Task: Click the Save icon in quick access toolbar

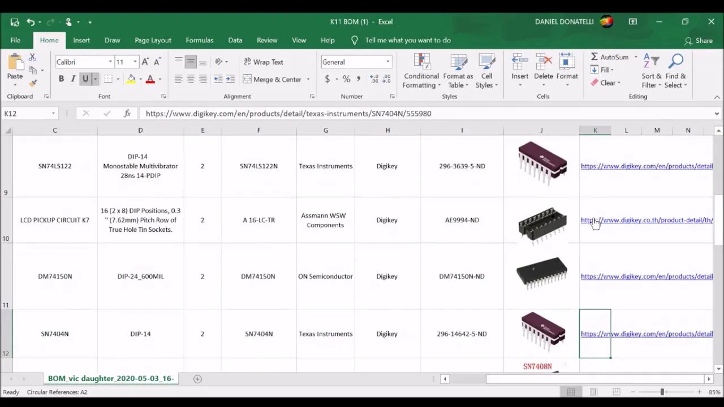Action: 15,22
